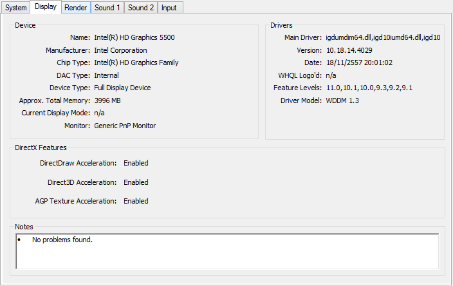The width and height of the screenshot is (453, 286).
Task: Click the DirectDraw Acceleration Enabled status
Action: [x=136, y=163]
